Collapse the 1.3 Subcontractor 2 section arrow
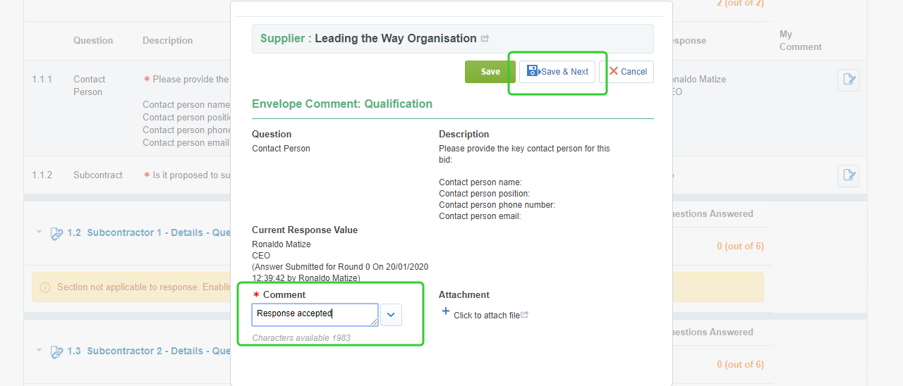 click(x=40, y=350)
